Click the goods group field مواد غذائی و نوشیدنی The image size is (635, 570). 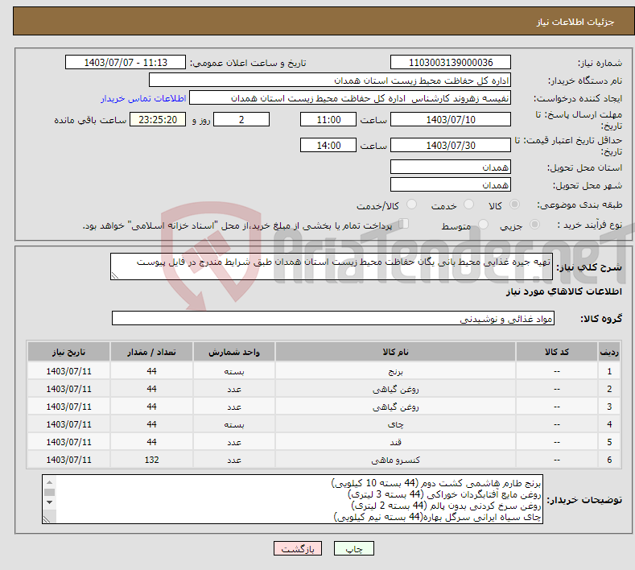333,319
